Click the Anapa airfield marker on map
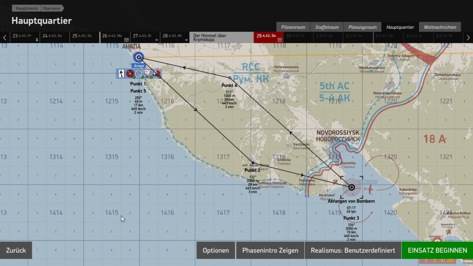This screenshot has height=266, width=473. point(138,58)
